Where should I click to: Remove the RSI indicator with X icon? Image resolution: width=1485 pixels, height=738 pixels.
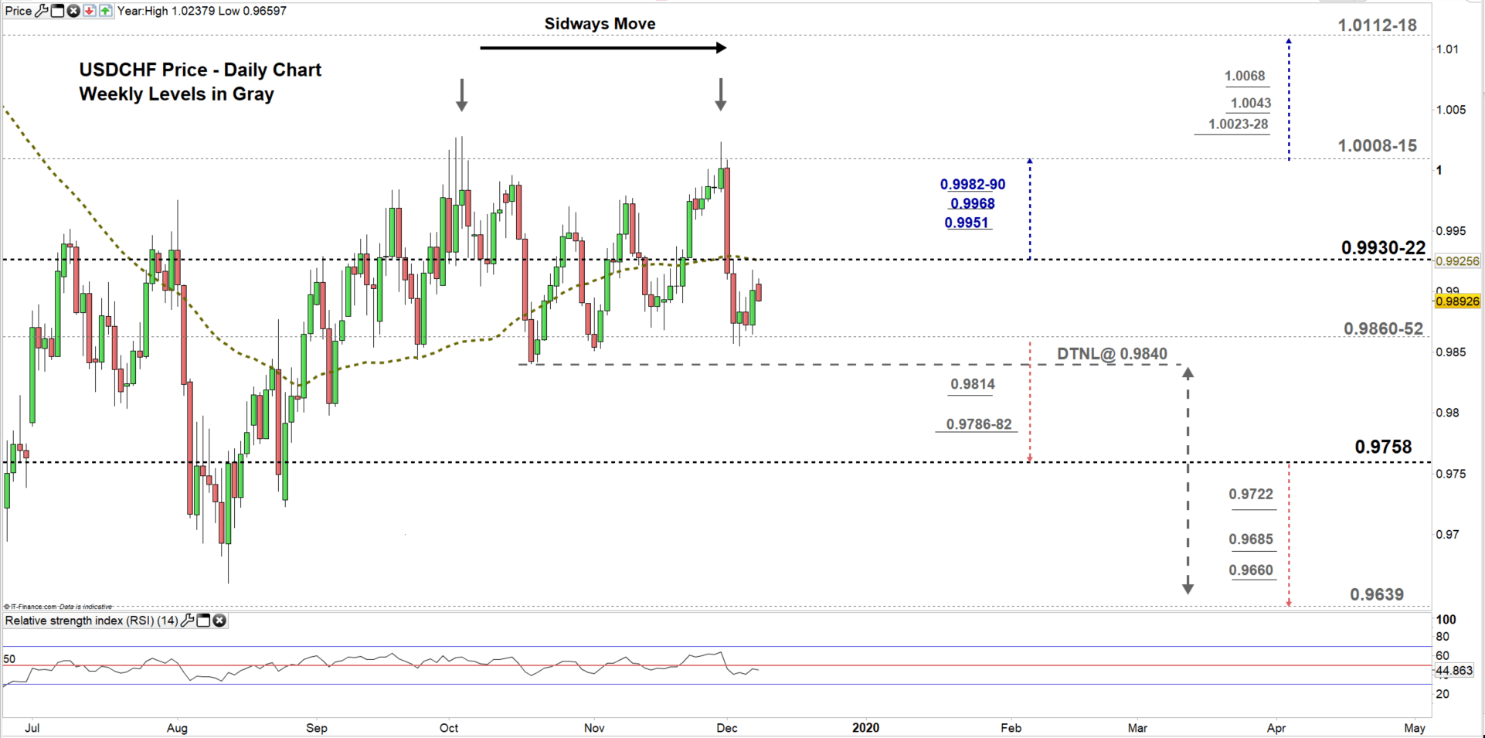click(219, 621)
